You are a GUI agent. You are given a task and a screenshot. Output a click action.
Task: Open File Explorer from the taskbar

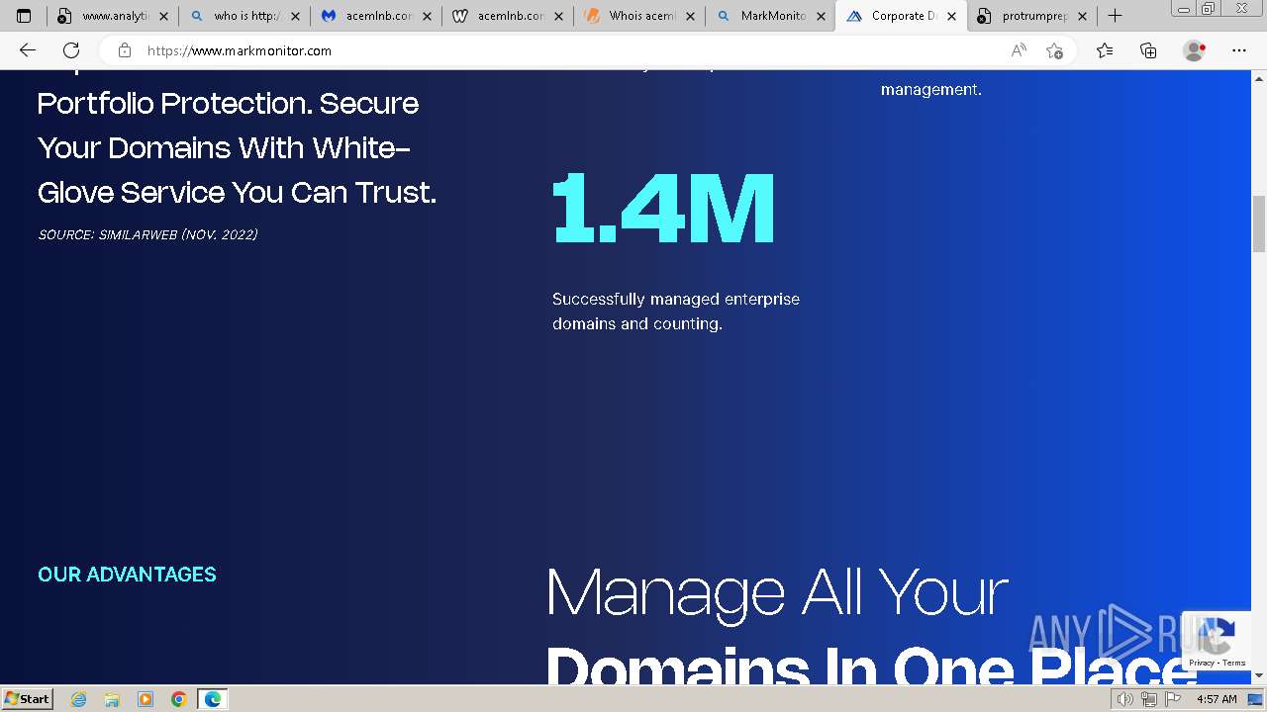tap(112, 699)
